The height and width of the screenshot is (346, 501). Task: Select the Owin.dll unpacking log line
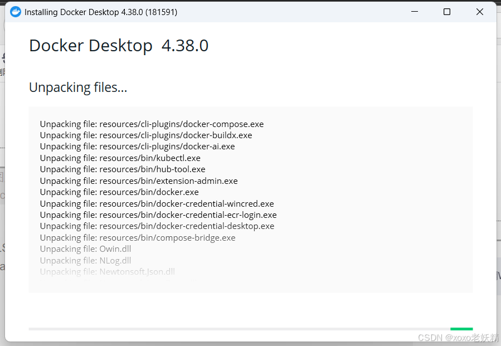(85, 249)
